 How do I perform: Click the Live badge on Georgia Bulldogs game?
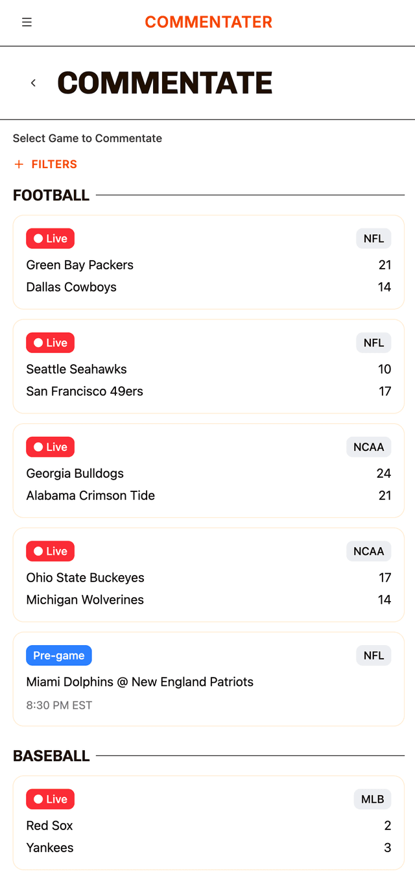pyautogui.click(x=50, y=447)
